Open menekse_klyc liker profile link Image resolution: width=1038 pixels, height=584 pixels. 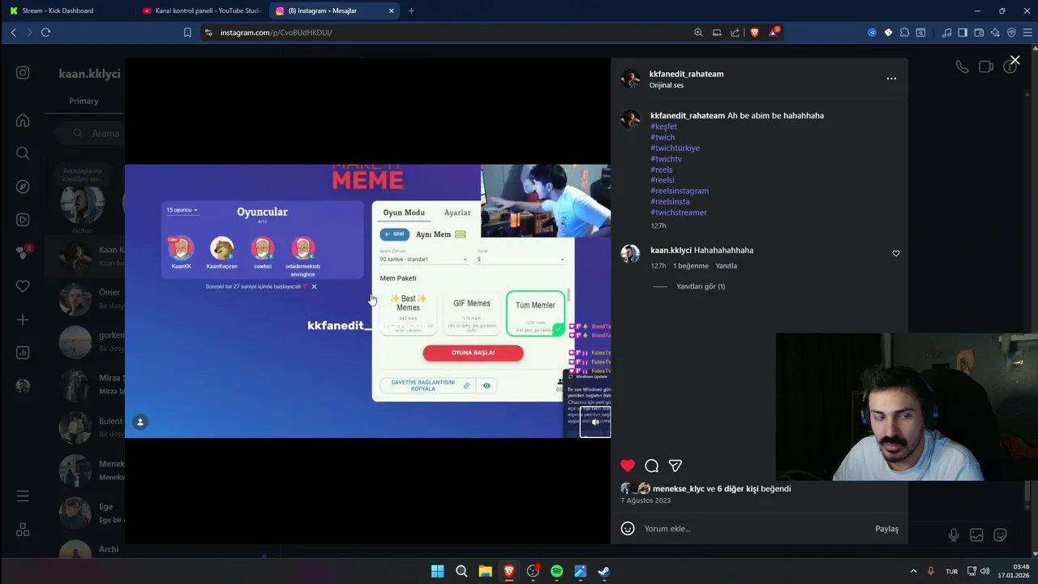[x=679, y=489]
